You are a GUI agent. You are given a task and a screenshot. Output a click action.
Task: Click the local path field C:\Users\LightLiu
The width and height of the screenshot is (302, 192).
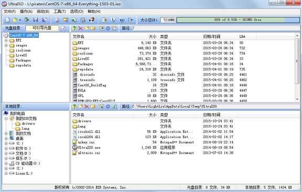point(215,106)
